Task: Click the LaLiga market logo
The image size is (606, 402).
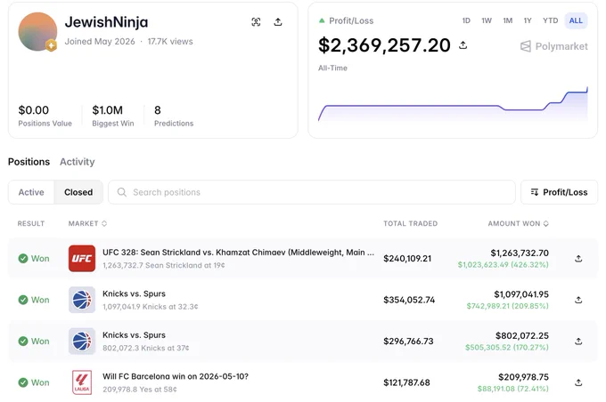Action: click(82, 382)
